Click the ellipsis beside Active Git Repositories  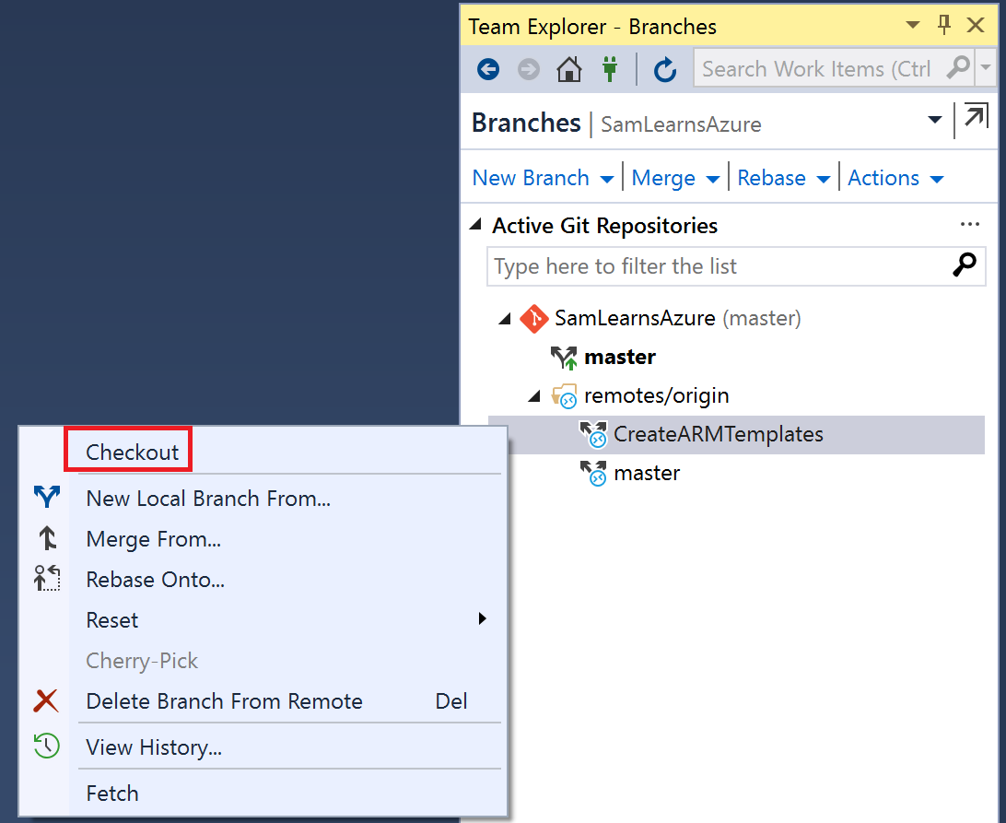click(x=969, y=225)
